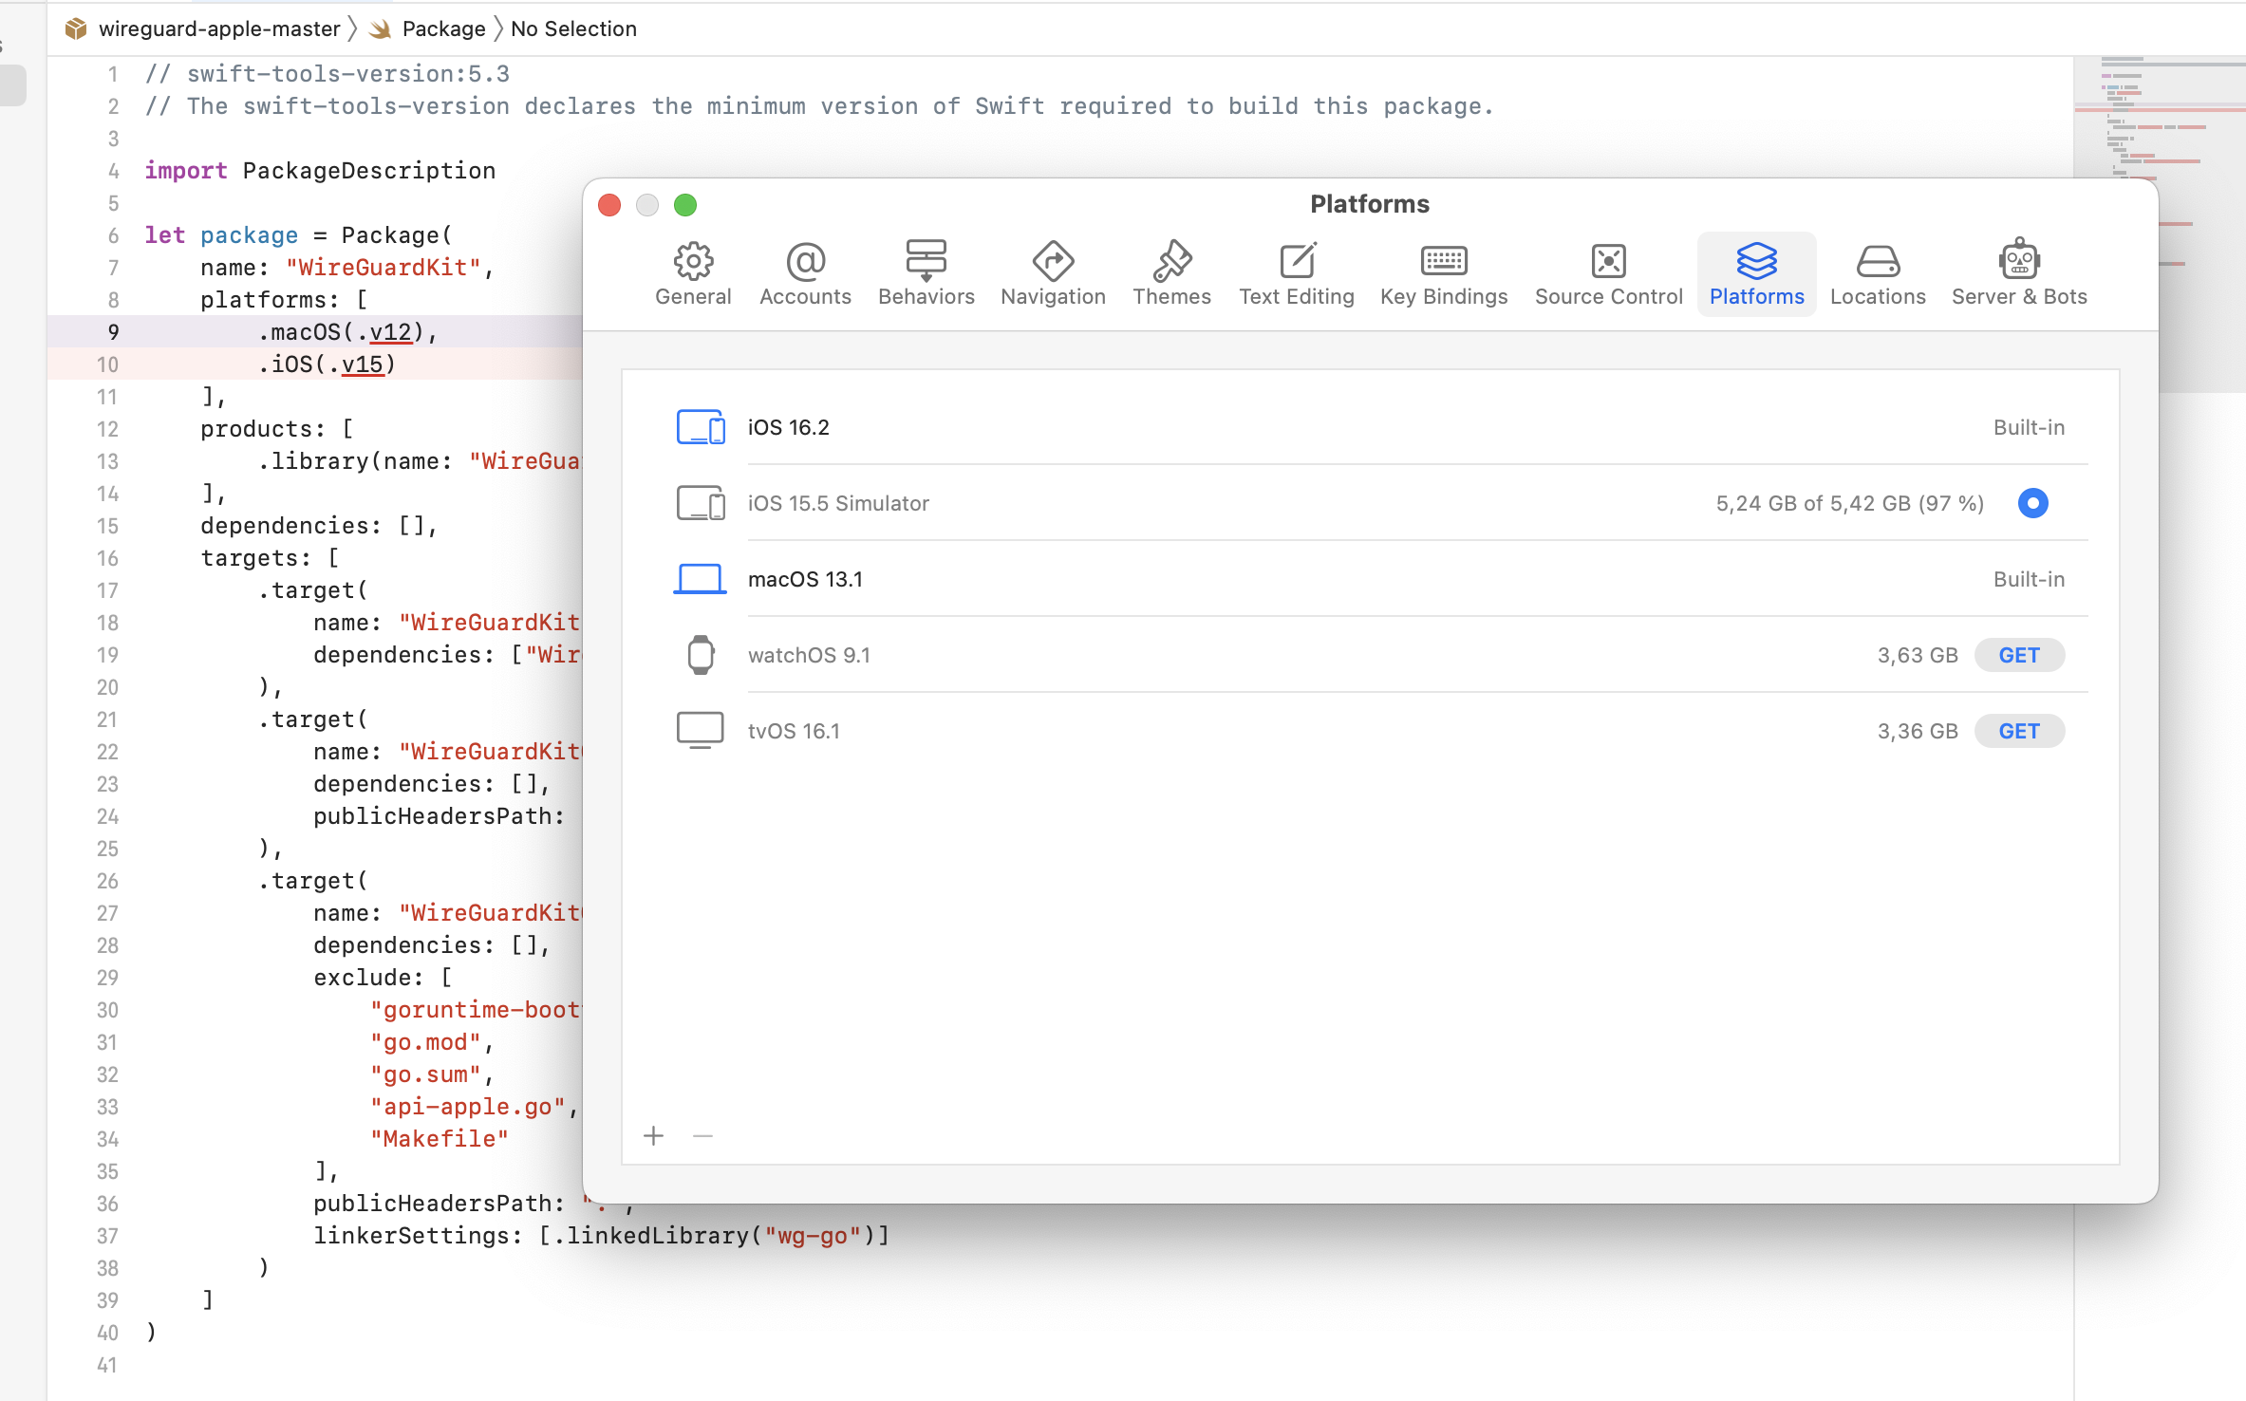Image resolution: width=2246 pixels, height=1401 pixels.
Task: Select the macOS 13.1 platform row
Action: (1370, 579)
